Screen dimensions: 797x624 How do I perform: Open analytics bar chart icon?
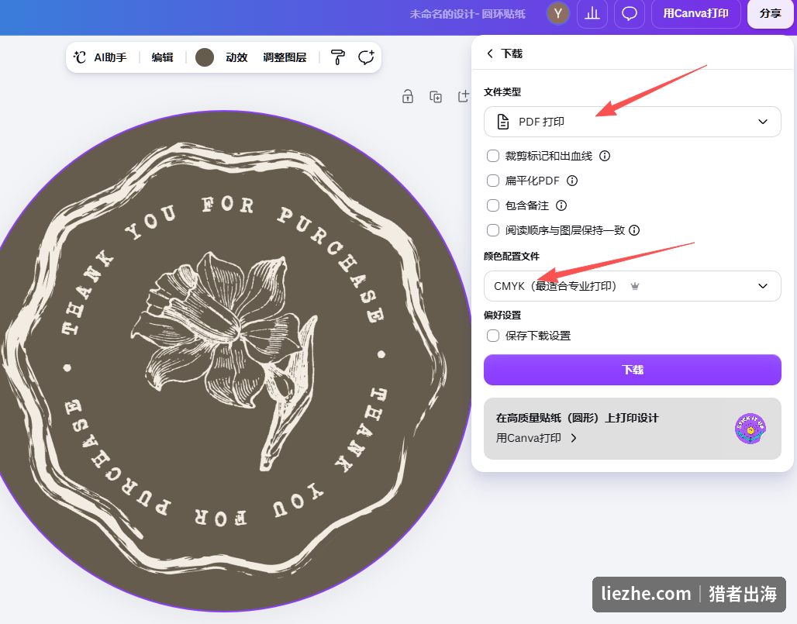pos(592,14)
